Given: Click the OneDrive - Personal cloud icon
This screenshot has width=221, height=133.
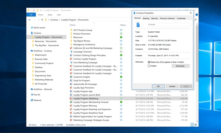Looking at the screenshot, I should [x=32, y=89].
